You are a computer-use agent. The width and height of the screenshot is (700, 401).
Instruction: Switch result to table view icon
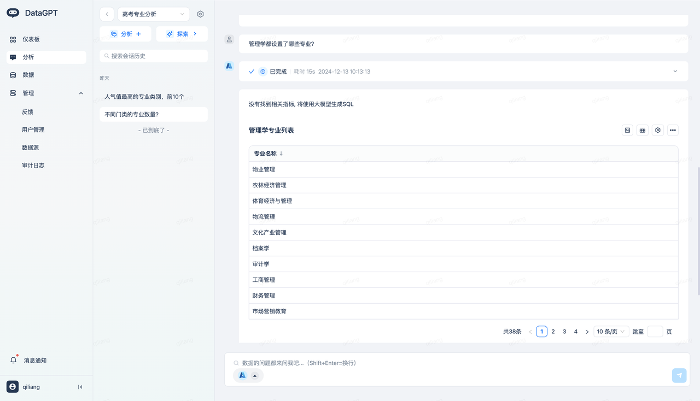tap(643, 131)
